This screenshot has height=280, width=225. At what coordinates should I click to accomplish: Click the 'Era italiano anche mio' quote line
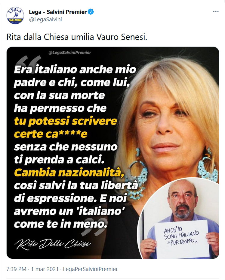[75, 69]
